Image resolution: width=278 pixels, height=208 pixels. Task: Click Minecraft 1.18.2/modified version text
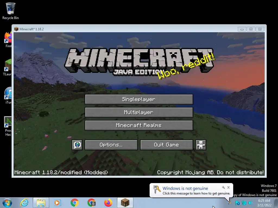61,172
